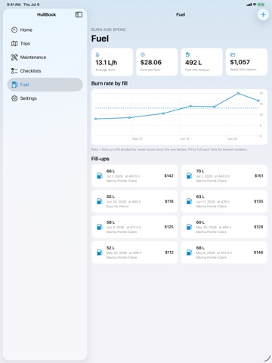
Task: Open the 492 L Fuel this season card
Action: 202,62
